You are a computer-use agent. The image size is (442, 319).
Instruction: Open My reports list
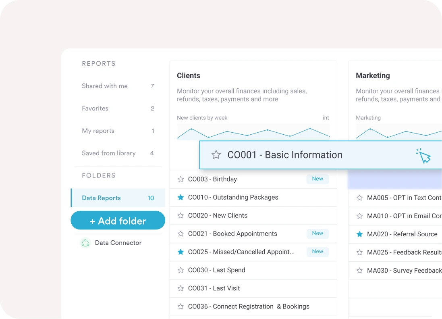pos(98,131)
